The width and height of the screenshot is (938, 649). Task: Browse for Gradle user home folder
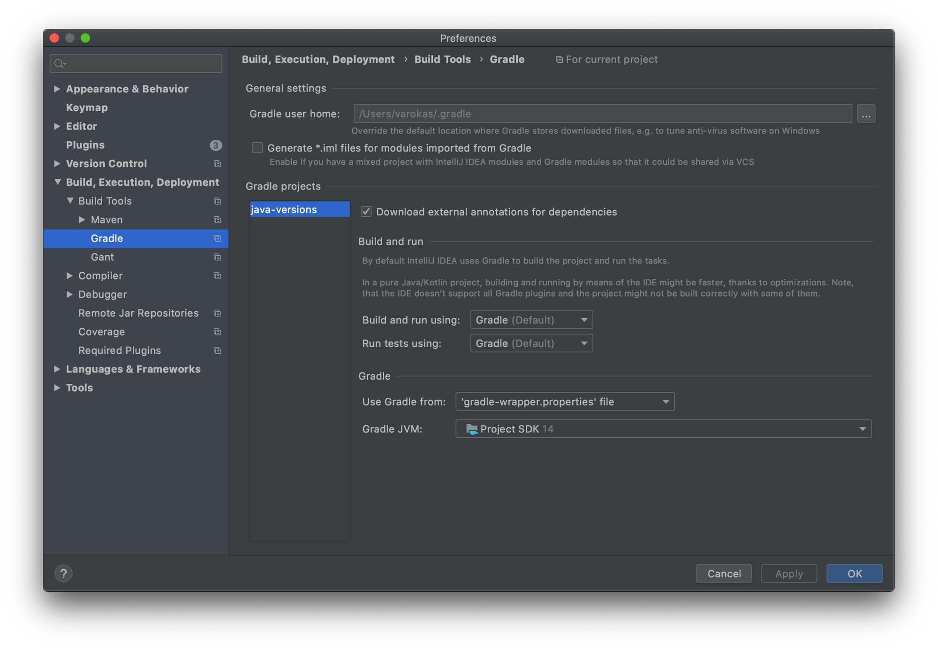(865, 114)
